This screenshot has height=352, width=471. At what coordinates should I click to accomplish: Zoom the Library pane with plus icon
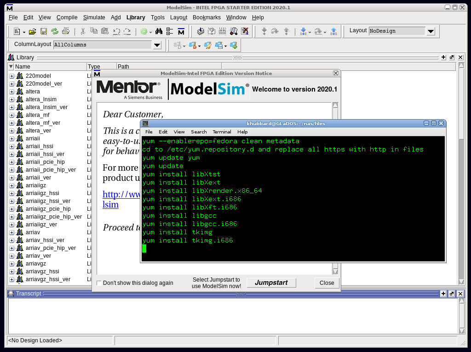[x=443, y=57]
